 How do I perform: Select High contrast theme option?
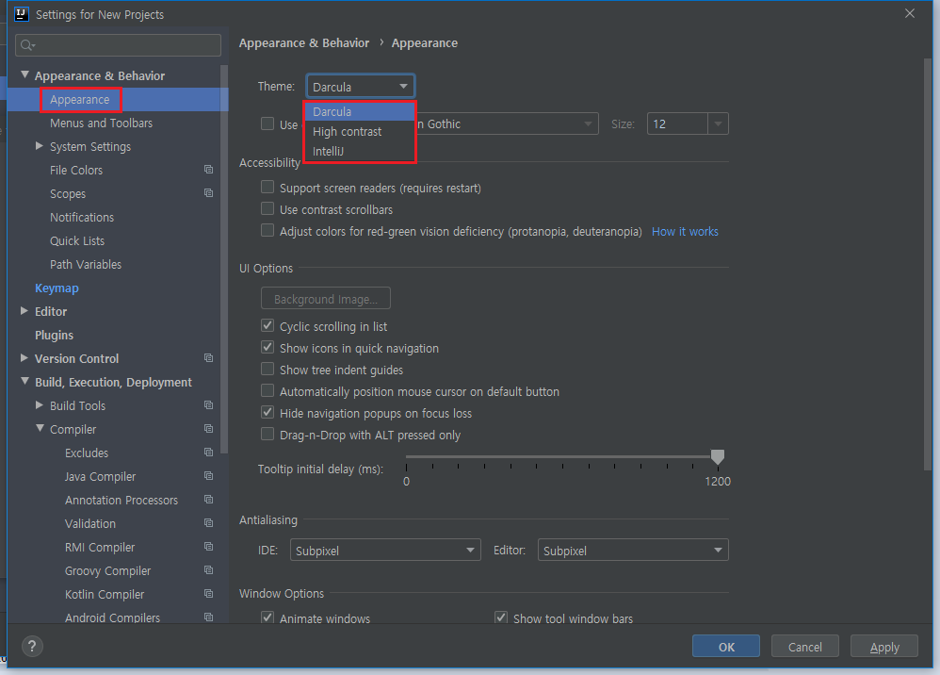[361, 131]
